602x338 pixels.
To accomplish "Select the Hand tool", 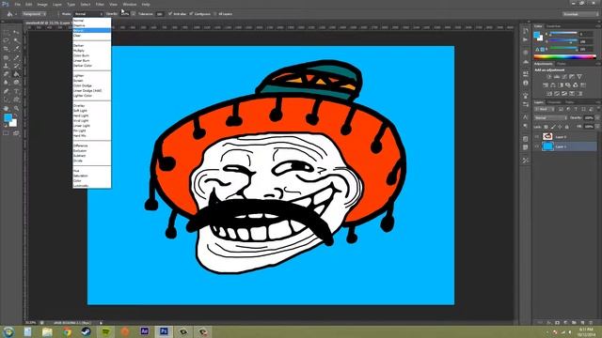I will (x=6, y=109).
